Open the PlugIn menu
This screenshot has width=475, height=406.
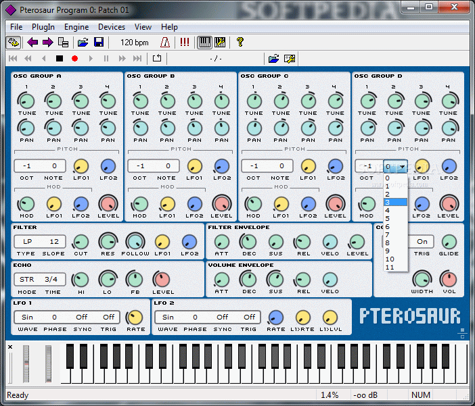click(43, 27)
